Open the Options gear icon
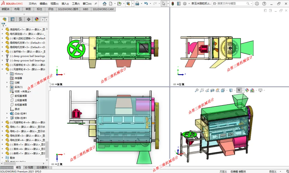Image resolution: width=289 pixels, height=173 pixels. click(185, 3)
